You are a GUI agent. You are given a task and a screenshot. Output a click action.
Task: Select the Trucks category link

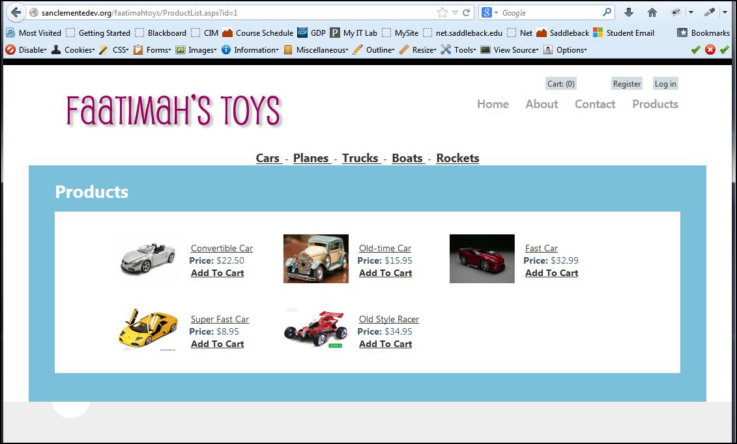pos(360,158)
